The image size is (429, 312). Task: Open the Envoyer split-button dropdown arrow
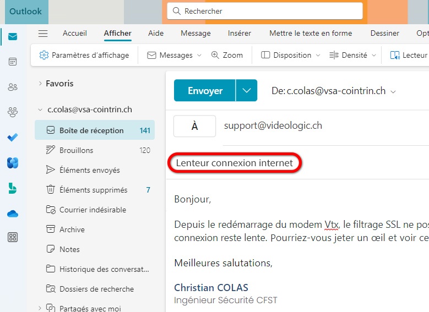[x=246, y=91]
